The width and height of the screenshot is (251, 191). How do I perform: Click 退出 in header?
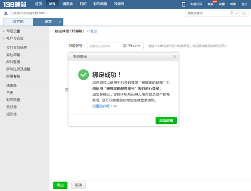coord(244,4)
